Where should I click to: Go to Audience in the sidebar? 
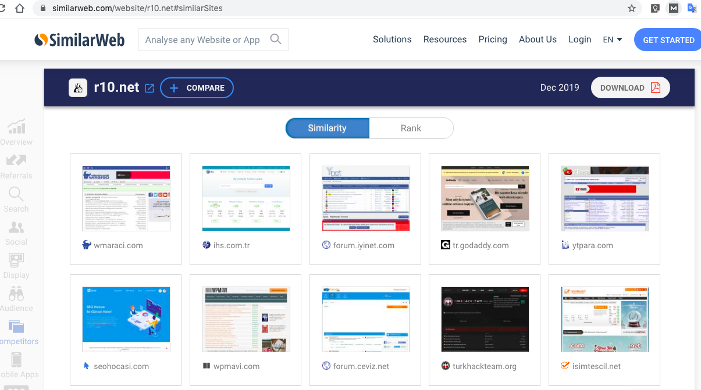16,299
